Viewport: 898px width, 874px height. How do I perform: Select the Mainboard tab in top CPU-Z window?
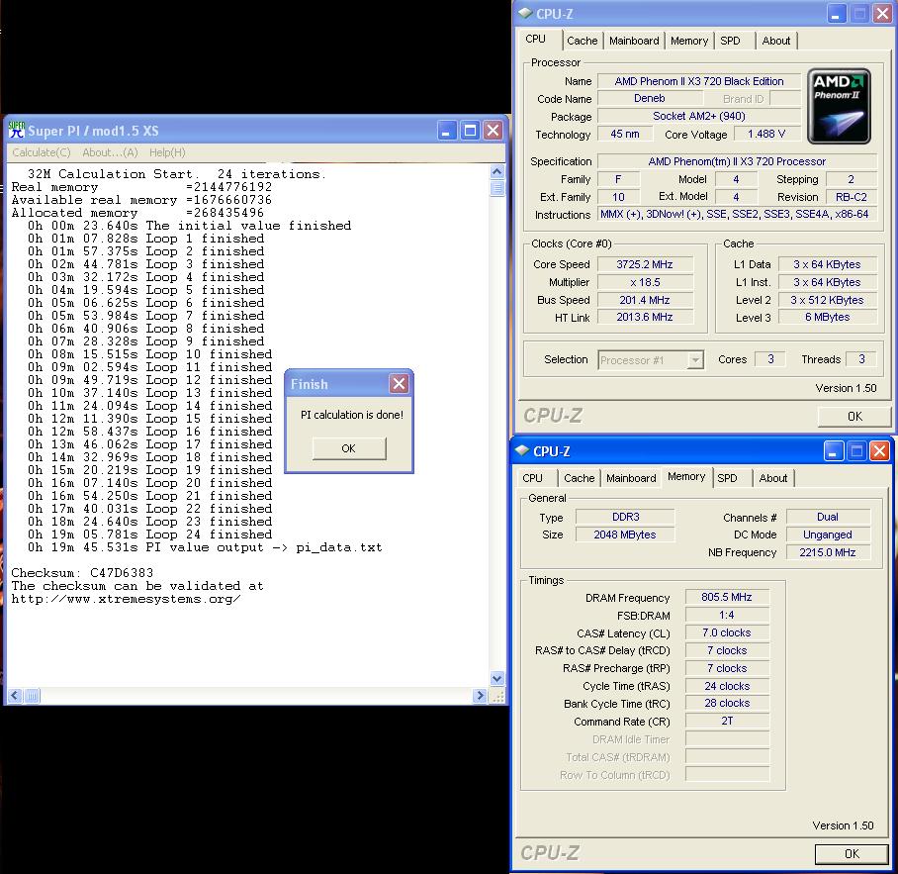(x=633, y=41)
